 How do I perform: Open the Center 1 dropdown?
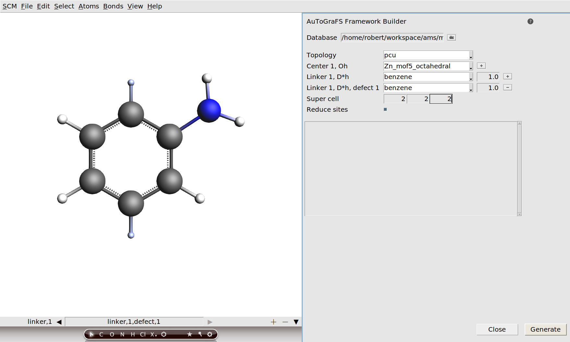470,66
